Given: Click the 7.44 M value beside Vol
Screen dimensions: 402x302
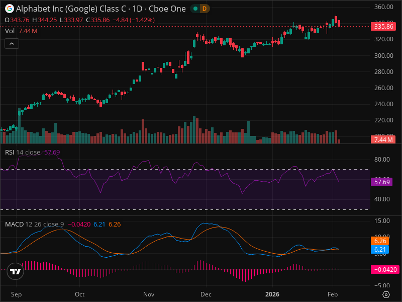Looking at the screenshot, I should [28, 31].
